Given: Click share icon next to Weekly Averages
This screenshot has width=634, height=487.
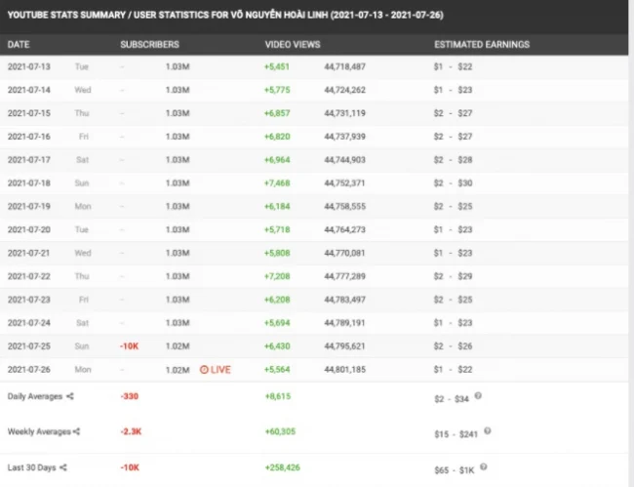Looking at the screenshot, I should pyautogui.click(x=76, y=431).
